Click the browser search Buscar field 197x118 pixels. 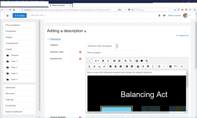pyautogui.click(x=152, y=10)
